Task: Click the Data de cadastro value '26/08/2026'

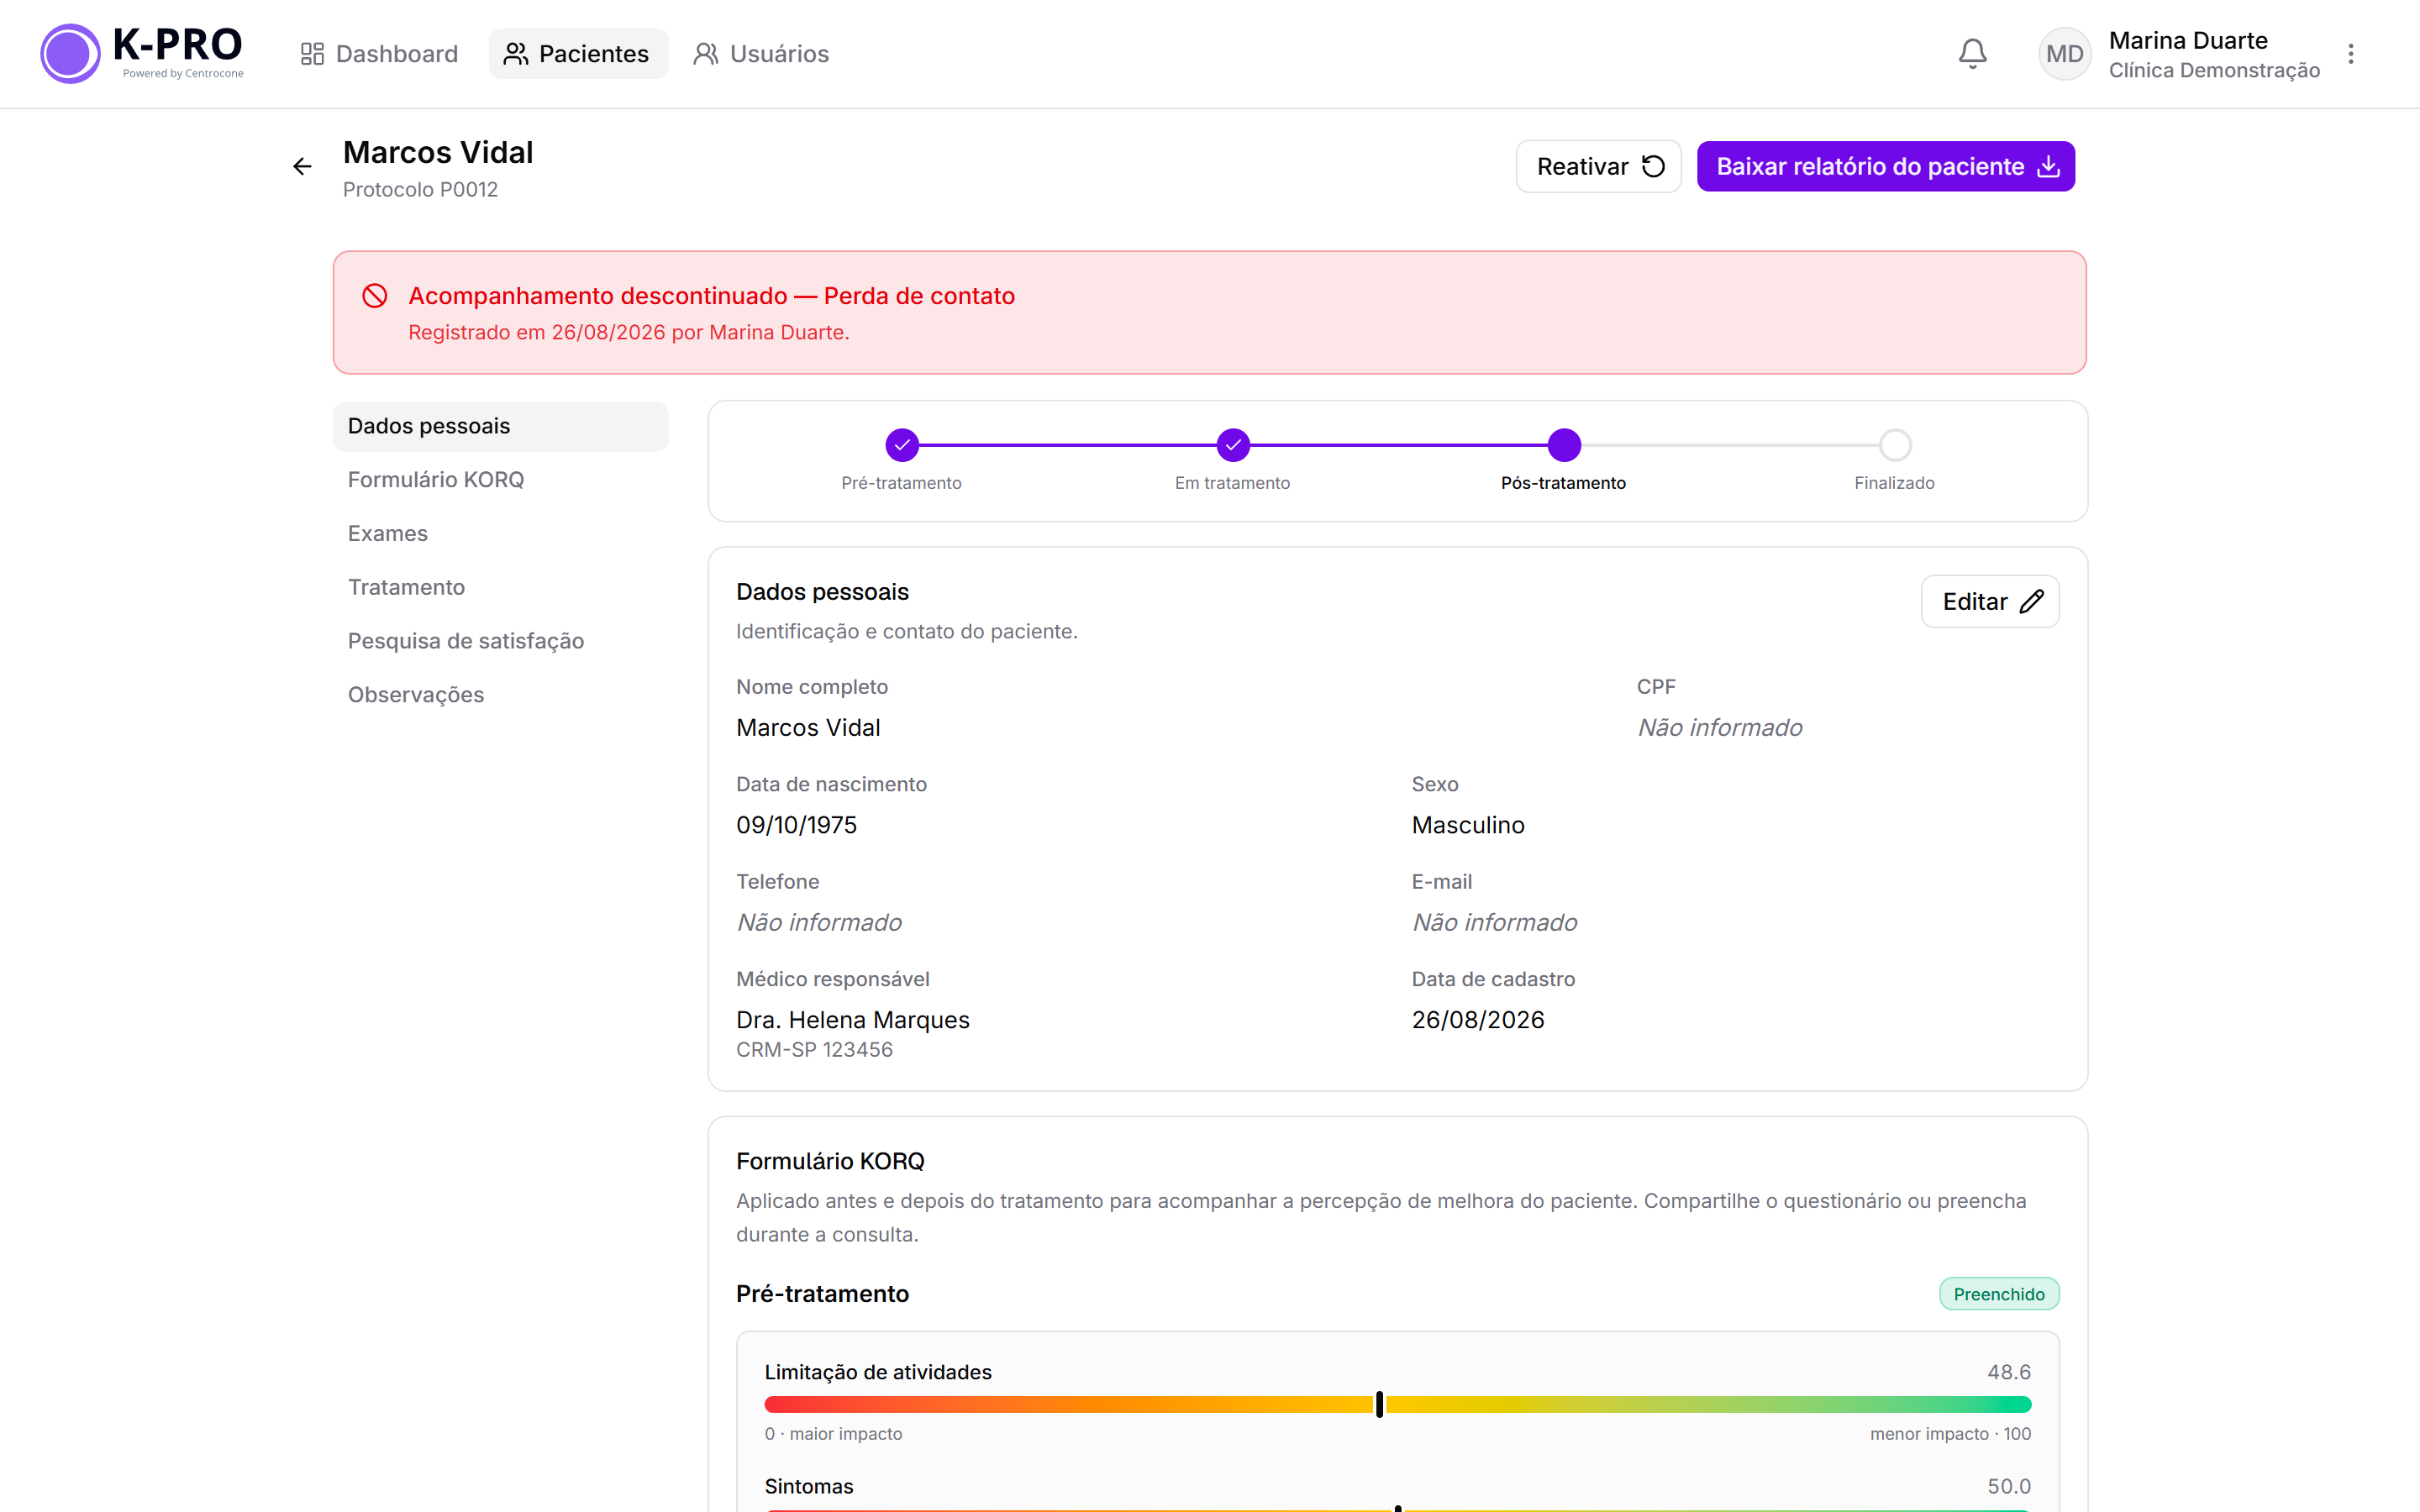Action: 1478,1020
